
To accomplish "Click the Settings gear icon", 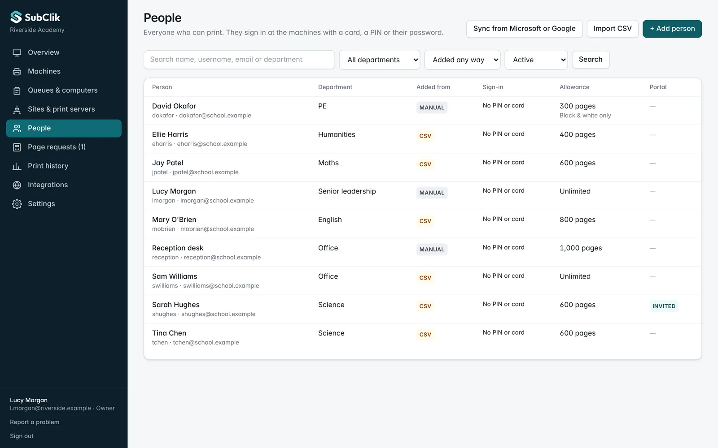I will tap(17, 204).
